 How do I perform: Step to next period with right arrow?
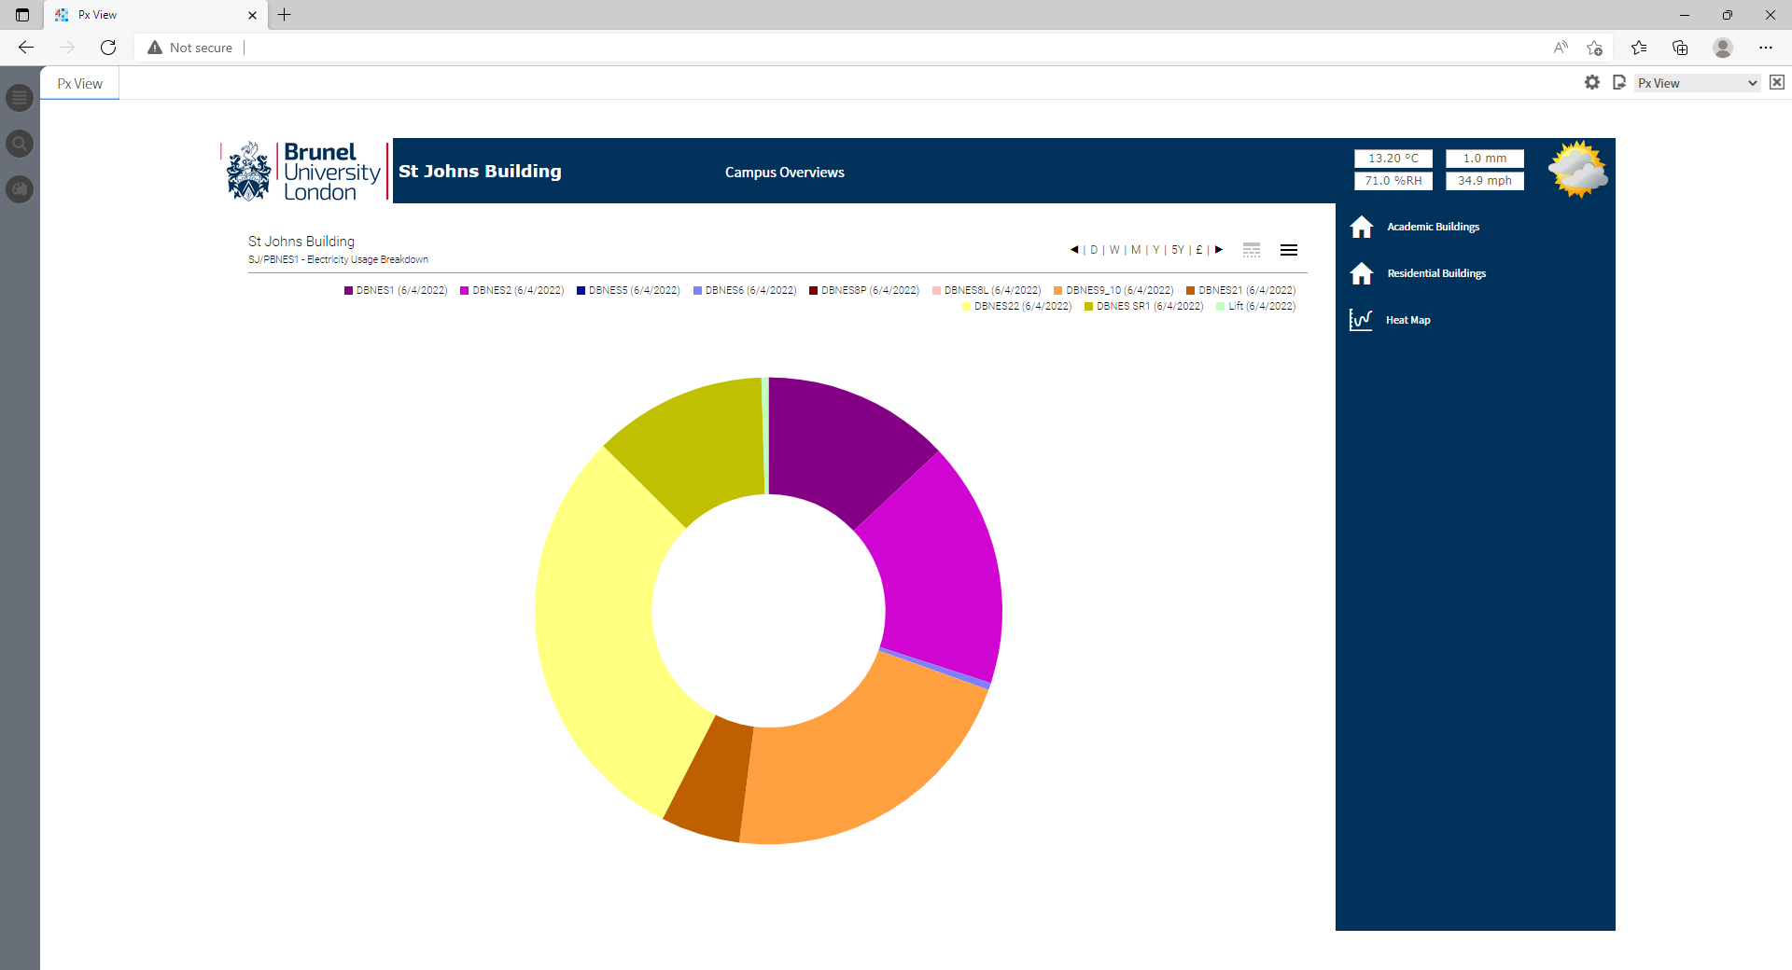coord(1219,250)
